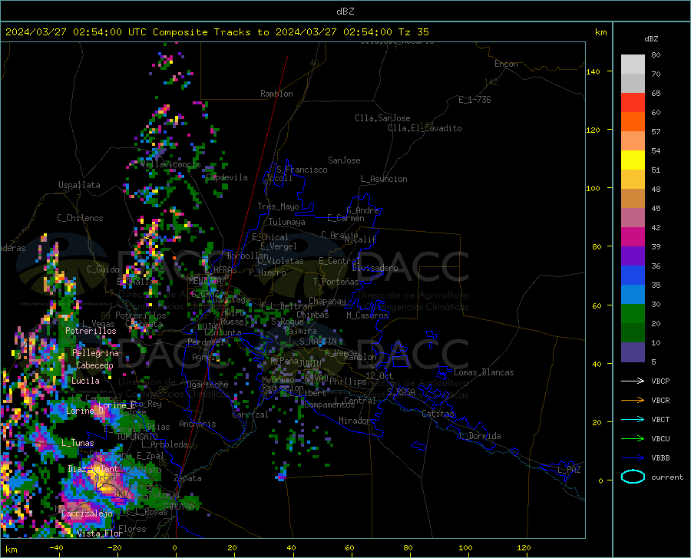
Task: Click the Divisadero label
Action: pos(375,268)
